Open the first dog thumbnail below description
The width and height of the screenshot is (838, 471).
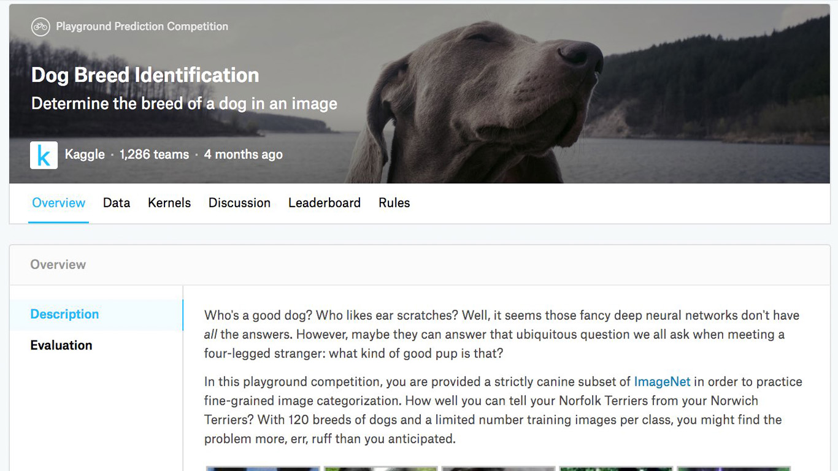click(x=263, y=468)
